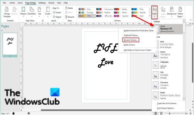This screenshot has height=115, width=194.
Task: Select the Apex Lucida Sans font scheme
Action: 167,44
